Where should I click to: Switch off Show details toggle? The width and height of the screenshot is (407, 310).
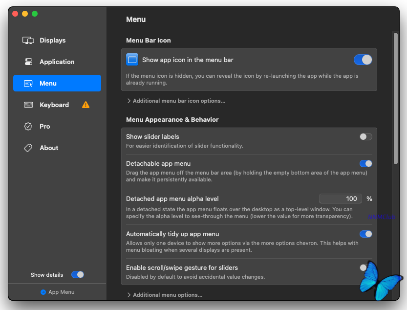coord(78,275)
